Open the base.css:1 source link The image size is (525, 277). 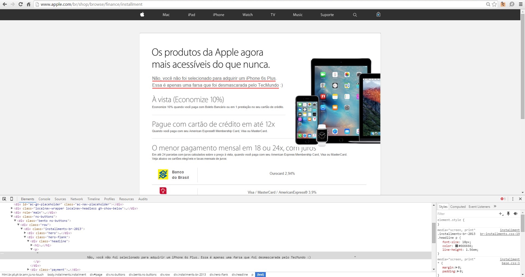[511, 263]
